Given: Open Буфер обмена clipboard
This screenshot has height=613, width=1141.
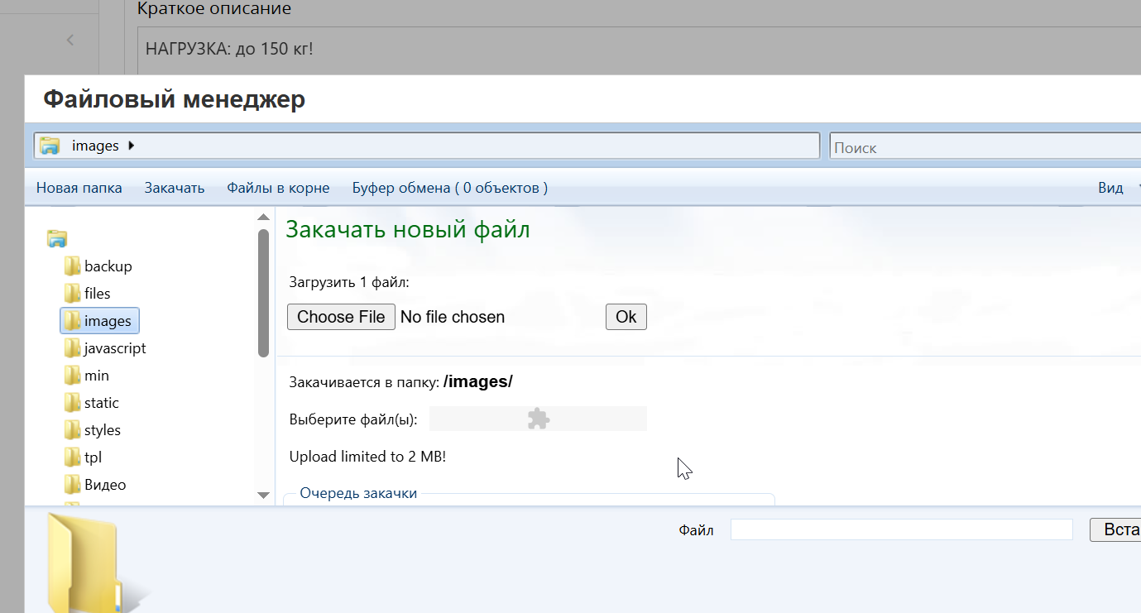Looking at the screenshot, I should coord(449,188).
